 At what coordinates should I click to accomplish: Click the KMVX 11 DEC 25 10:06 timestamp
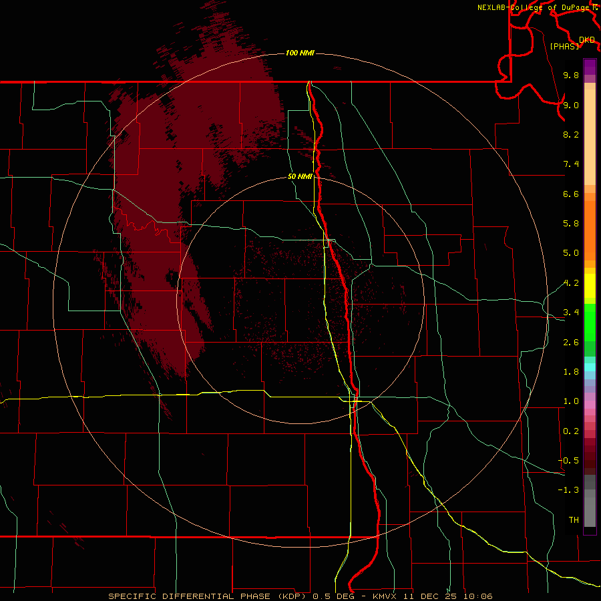[432, 596]
